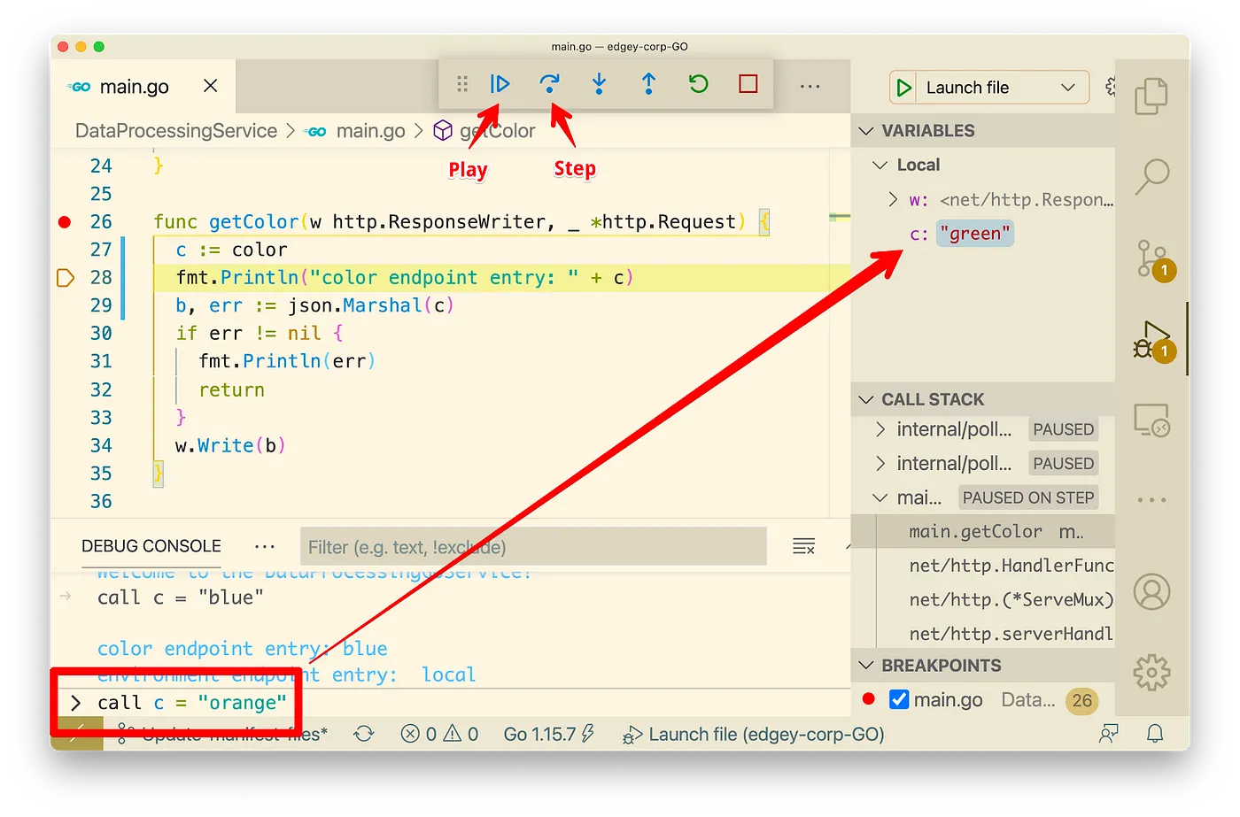Image resolution: width=1240 pixels, height=817 pixels.
Task: Click the return keyword on line 32
Action: pos(231,389)
